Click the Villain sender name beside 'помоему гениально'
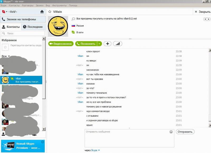 80,93
